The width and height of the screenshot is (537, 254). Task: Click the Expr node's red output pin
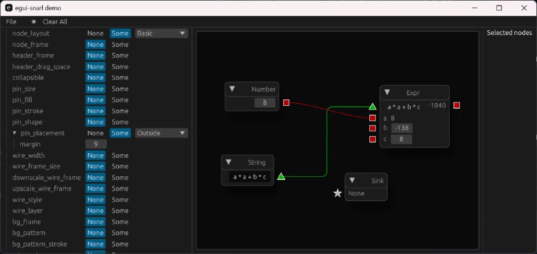coord(456,105)
